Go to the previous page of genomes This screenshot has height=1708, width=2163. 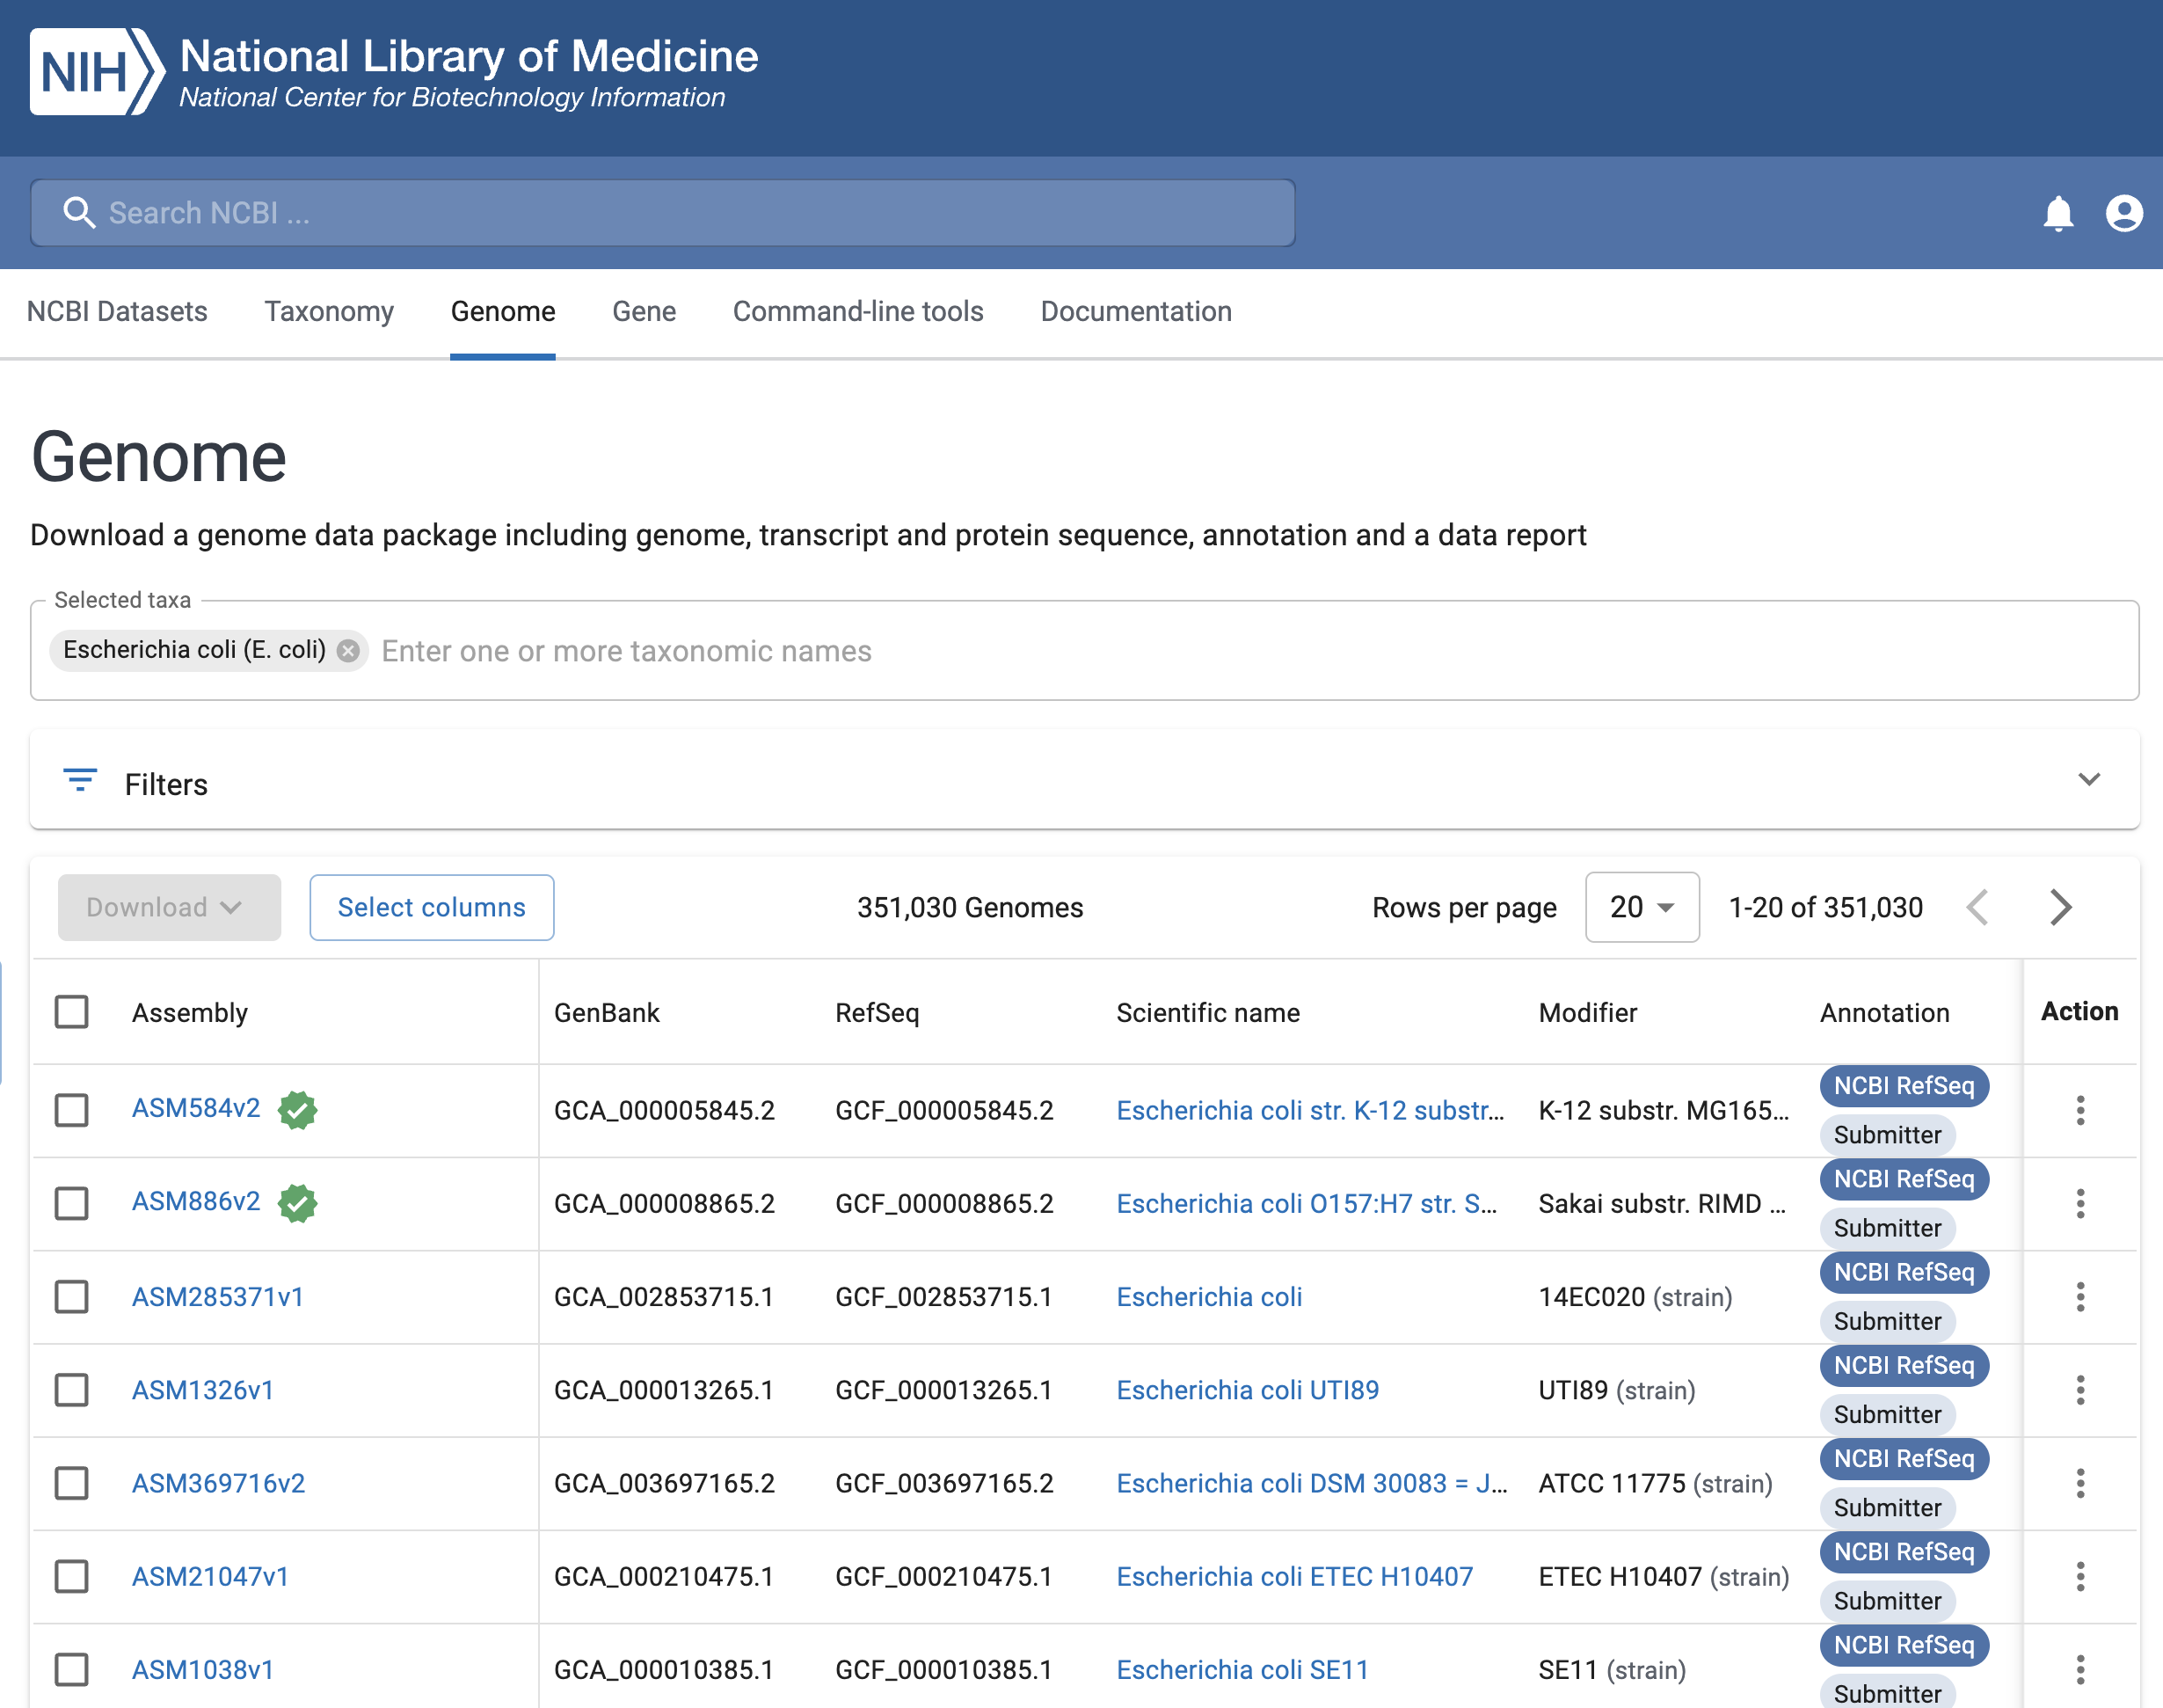tap(1978, 907)
